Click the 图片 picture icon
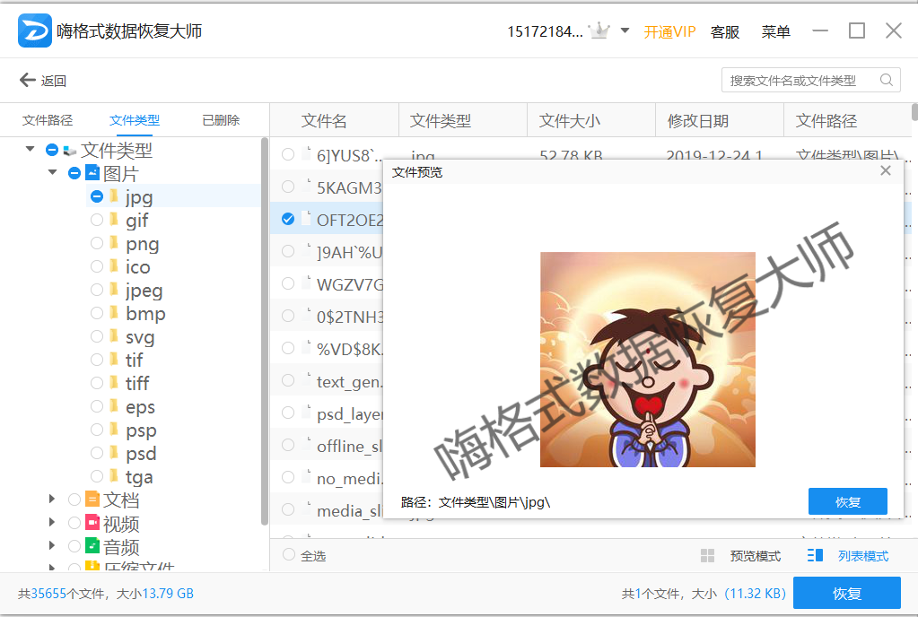Screen dimensions: 918x617 [x=92, y=172]
